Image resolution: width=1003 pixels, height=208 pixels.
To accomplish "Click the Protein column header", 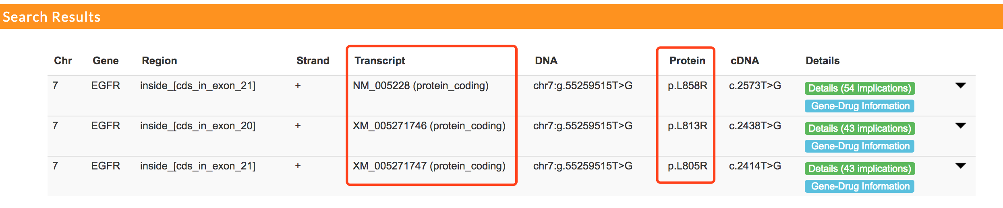I will pyautogui.click(x=687, y=61).
